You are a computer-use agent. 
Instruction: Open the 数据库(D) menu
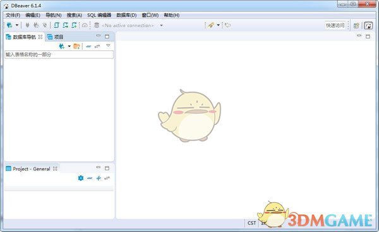click(126, 15)
